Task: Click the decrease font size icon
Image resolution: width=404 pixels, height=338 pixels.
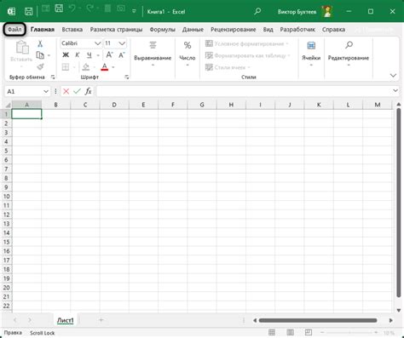Action: 122,55
